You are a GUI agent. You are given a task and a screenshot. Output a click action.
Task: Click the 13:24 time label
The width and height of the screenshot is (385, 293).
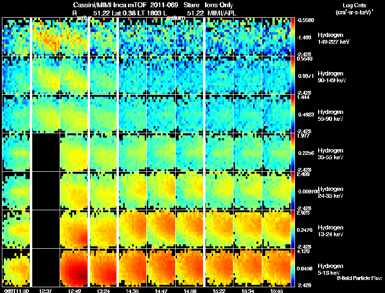103,291
